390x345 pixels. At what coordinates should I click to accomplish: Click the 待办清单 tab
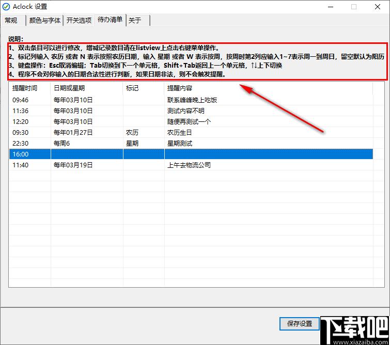point(110,20)
